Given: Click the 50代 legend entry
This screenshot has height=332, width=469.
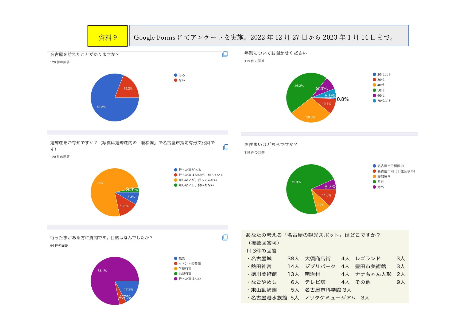Looking at the screenshot, I should [x=381, y=90].
